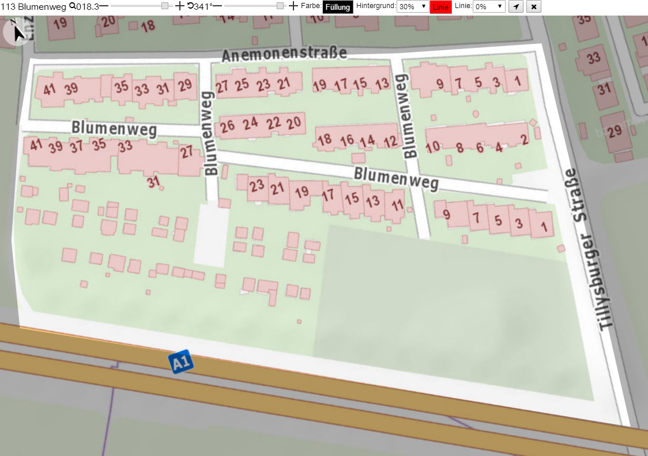
Task: Click the 113 Blumenweg title text
Action: point(33,6)
